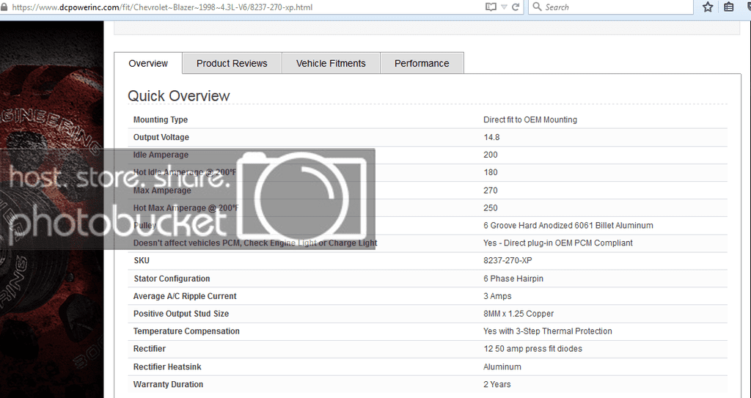
Task: Click the value Direct fit to OEM Mounting
Action: [530, 119]
